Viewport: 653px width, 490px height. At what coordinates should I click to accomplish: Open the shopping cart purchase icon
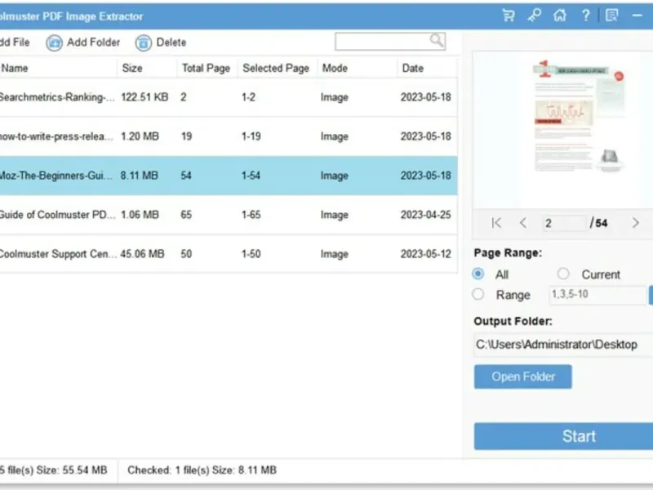(x=509, y=16)
